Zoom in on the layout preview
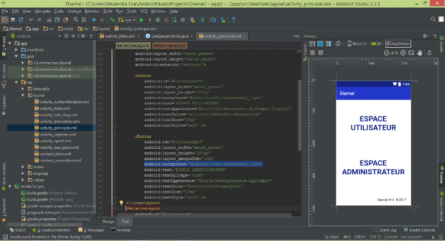Viewport: 445px width, 241px height. click(x=403, y=53)
